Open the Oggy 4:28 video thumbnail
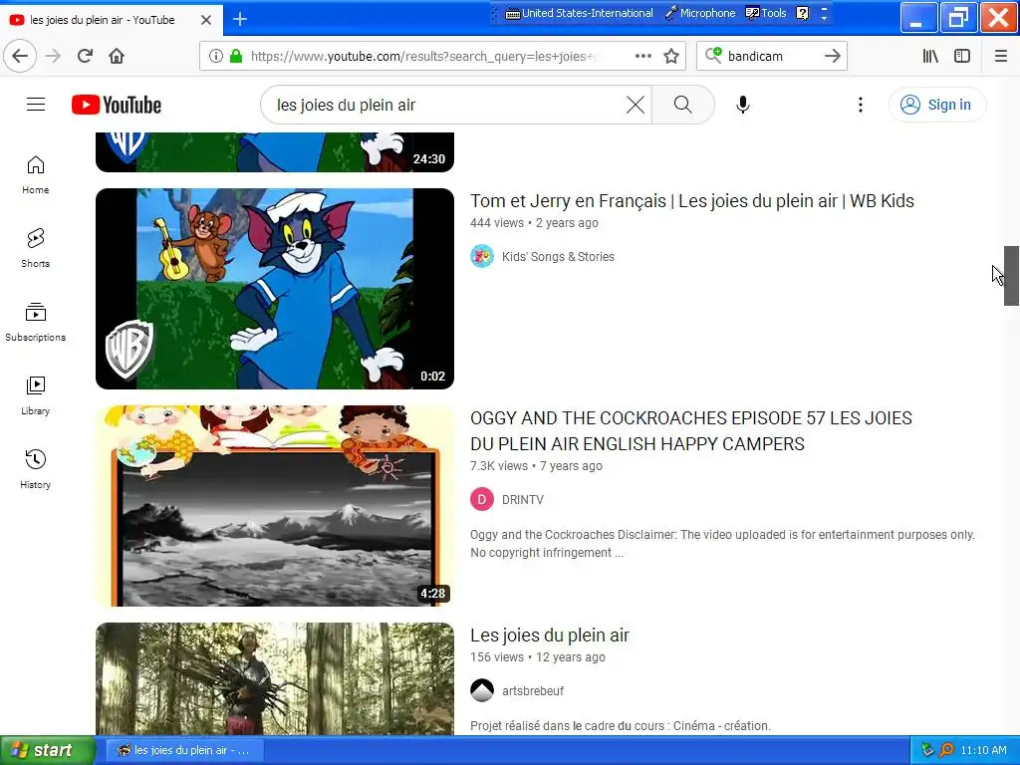1020x765 pixels. [x=275, y=506]
